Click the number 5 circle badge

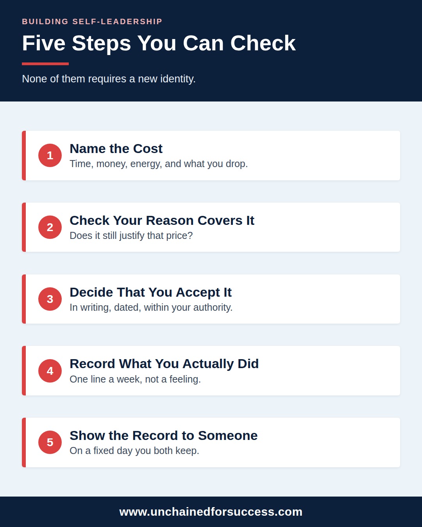click(x=50, y=442)
